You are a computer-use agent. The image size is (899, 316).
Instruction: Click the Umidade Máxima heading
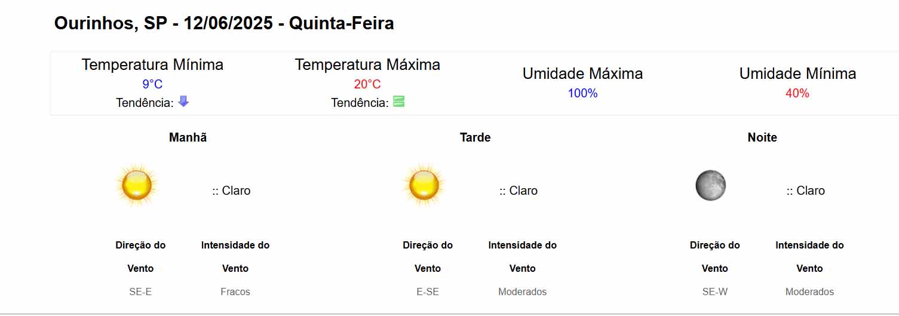582,73
